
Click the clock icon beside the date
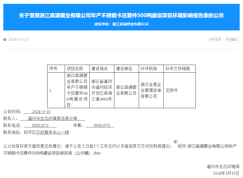[x=5, y=39]
